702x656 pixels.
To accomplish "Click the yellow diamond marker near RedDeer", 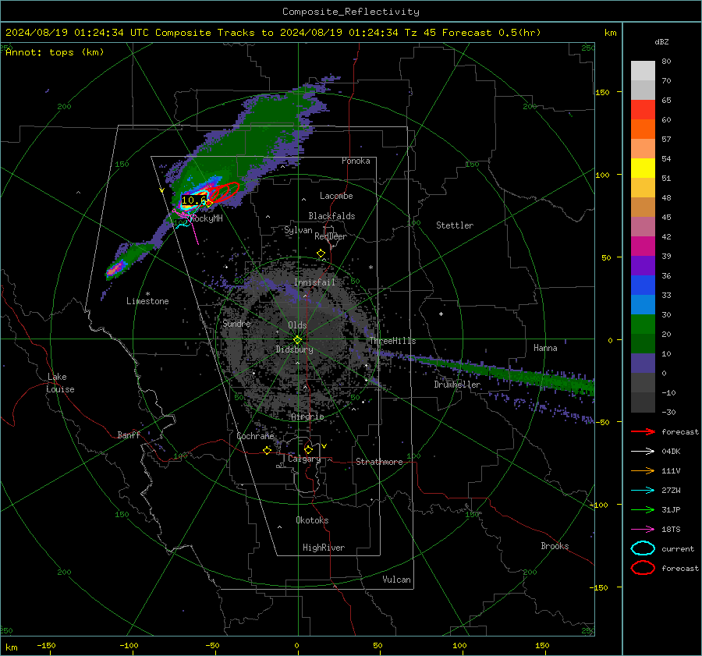I will [321, 254].
